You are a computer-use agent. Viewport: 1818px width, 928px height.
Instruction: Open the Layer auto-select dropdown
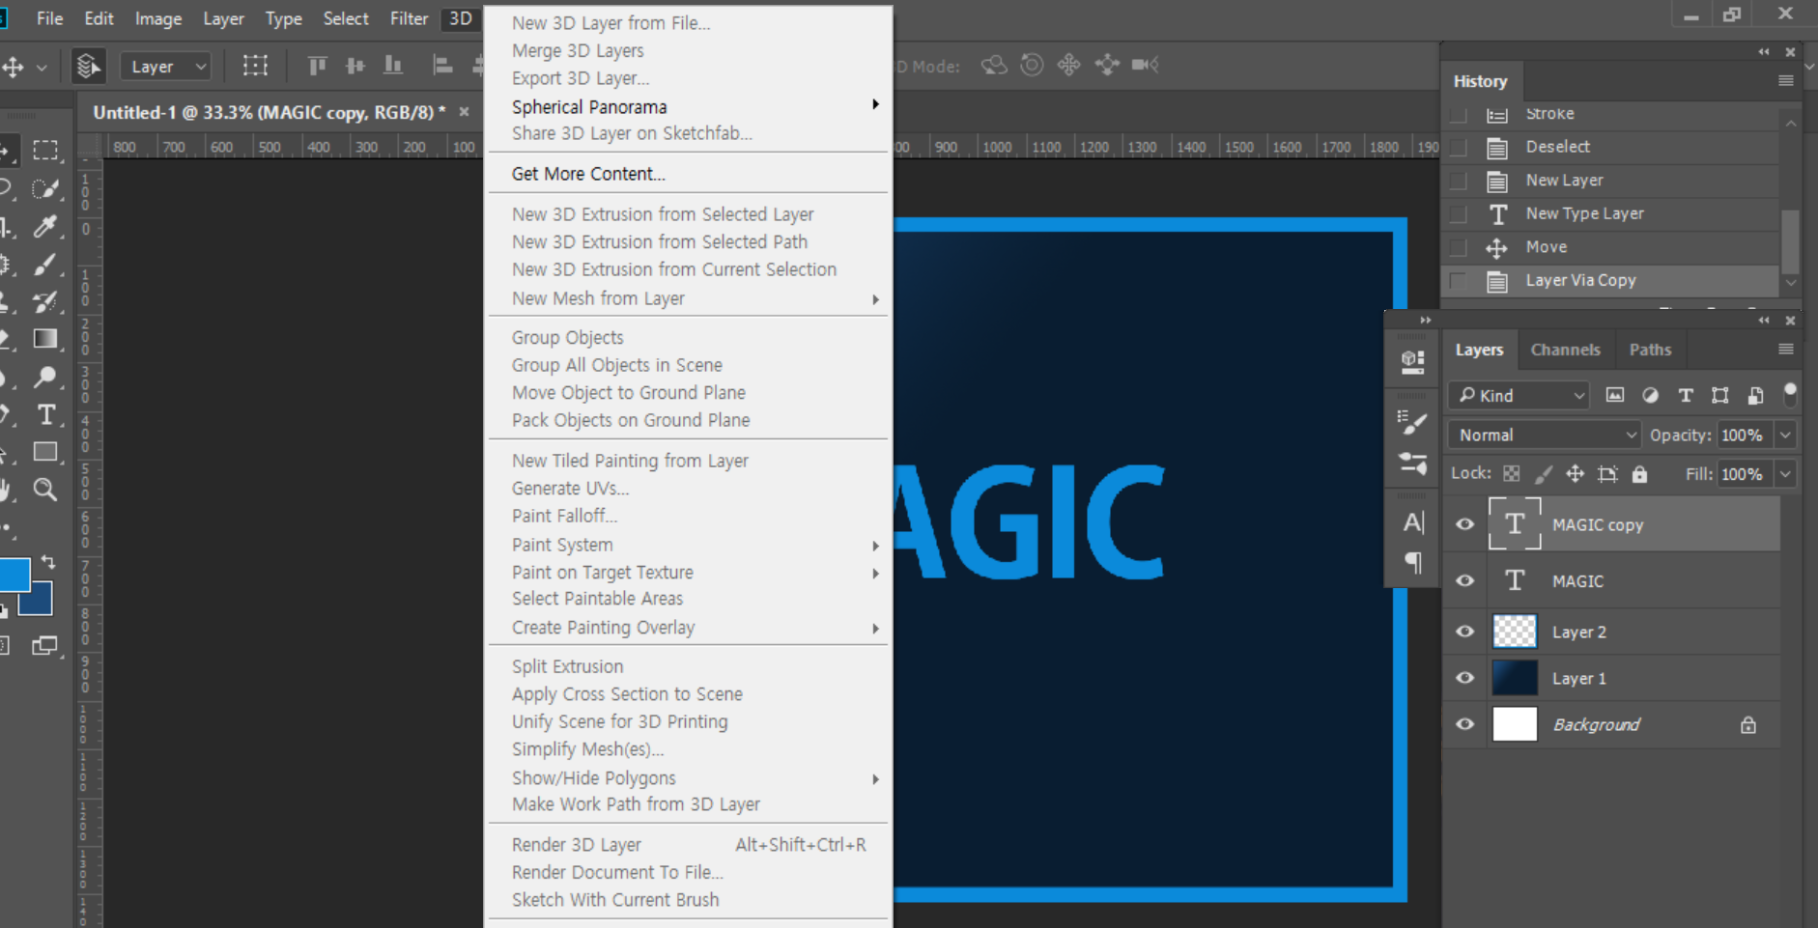(x=165, y=66)
